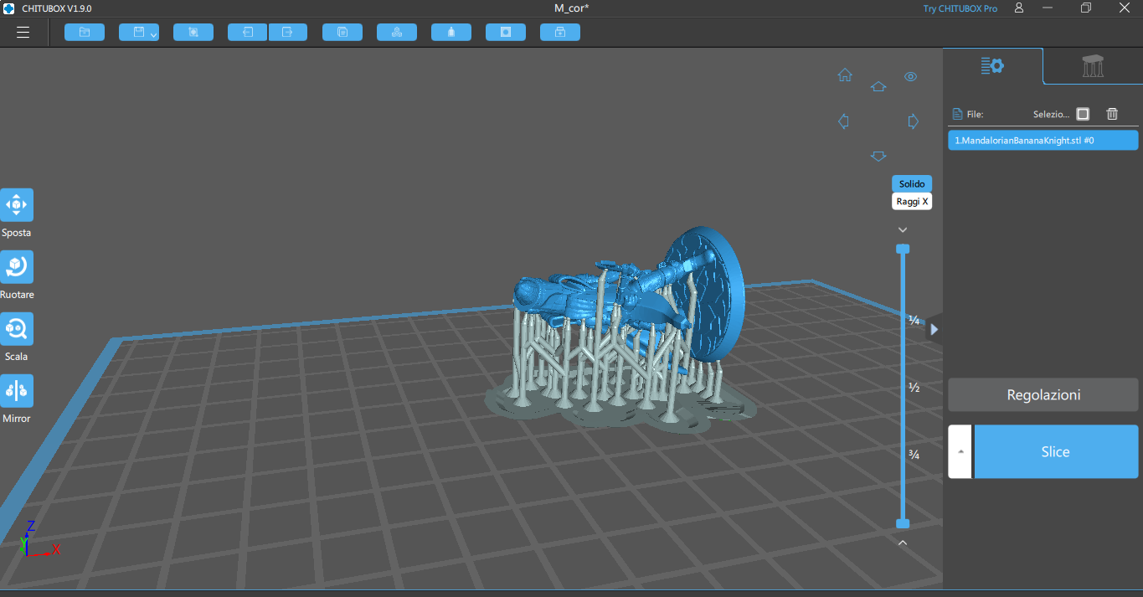
Task: Collapse the right side panel arrow
Action: click(934, 329)
